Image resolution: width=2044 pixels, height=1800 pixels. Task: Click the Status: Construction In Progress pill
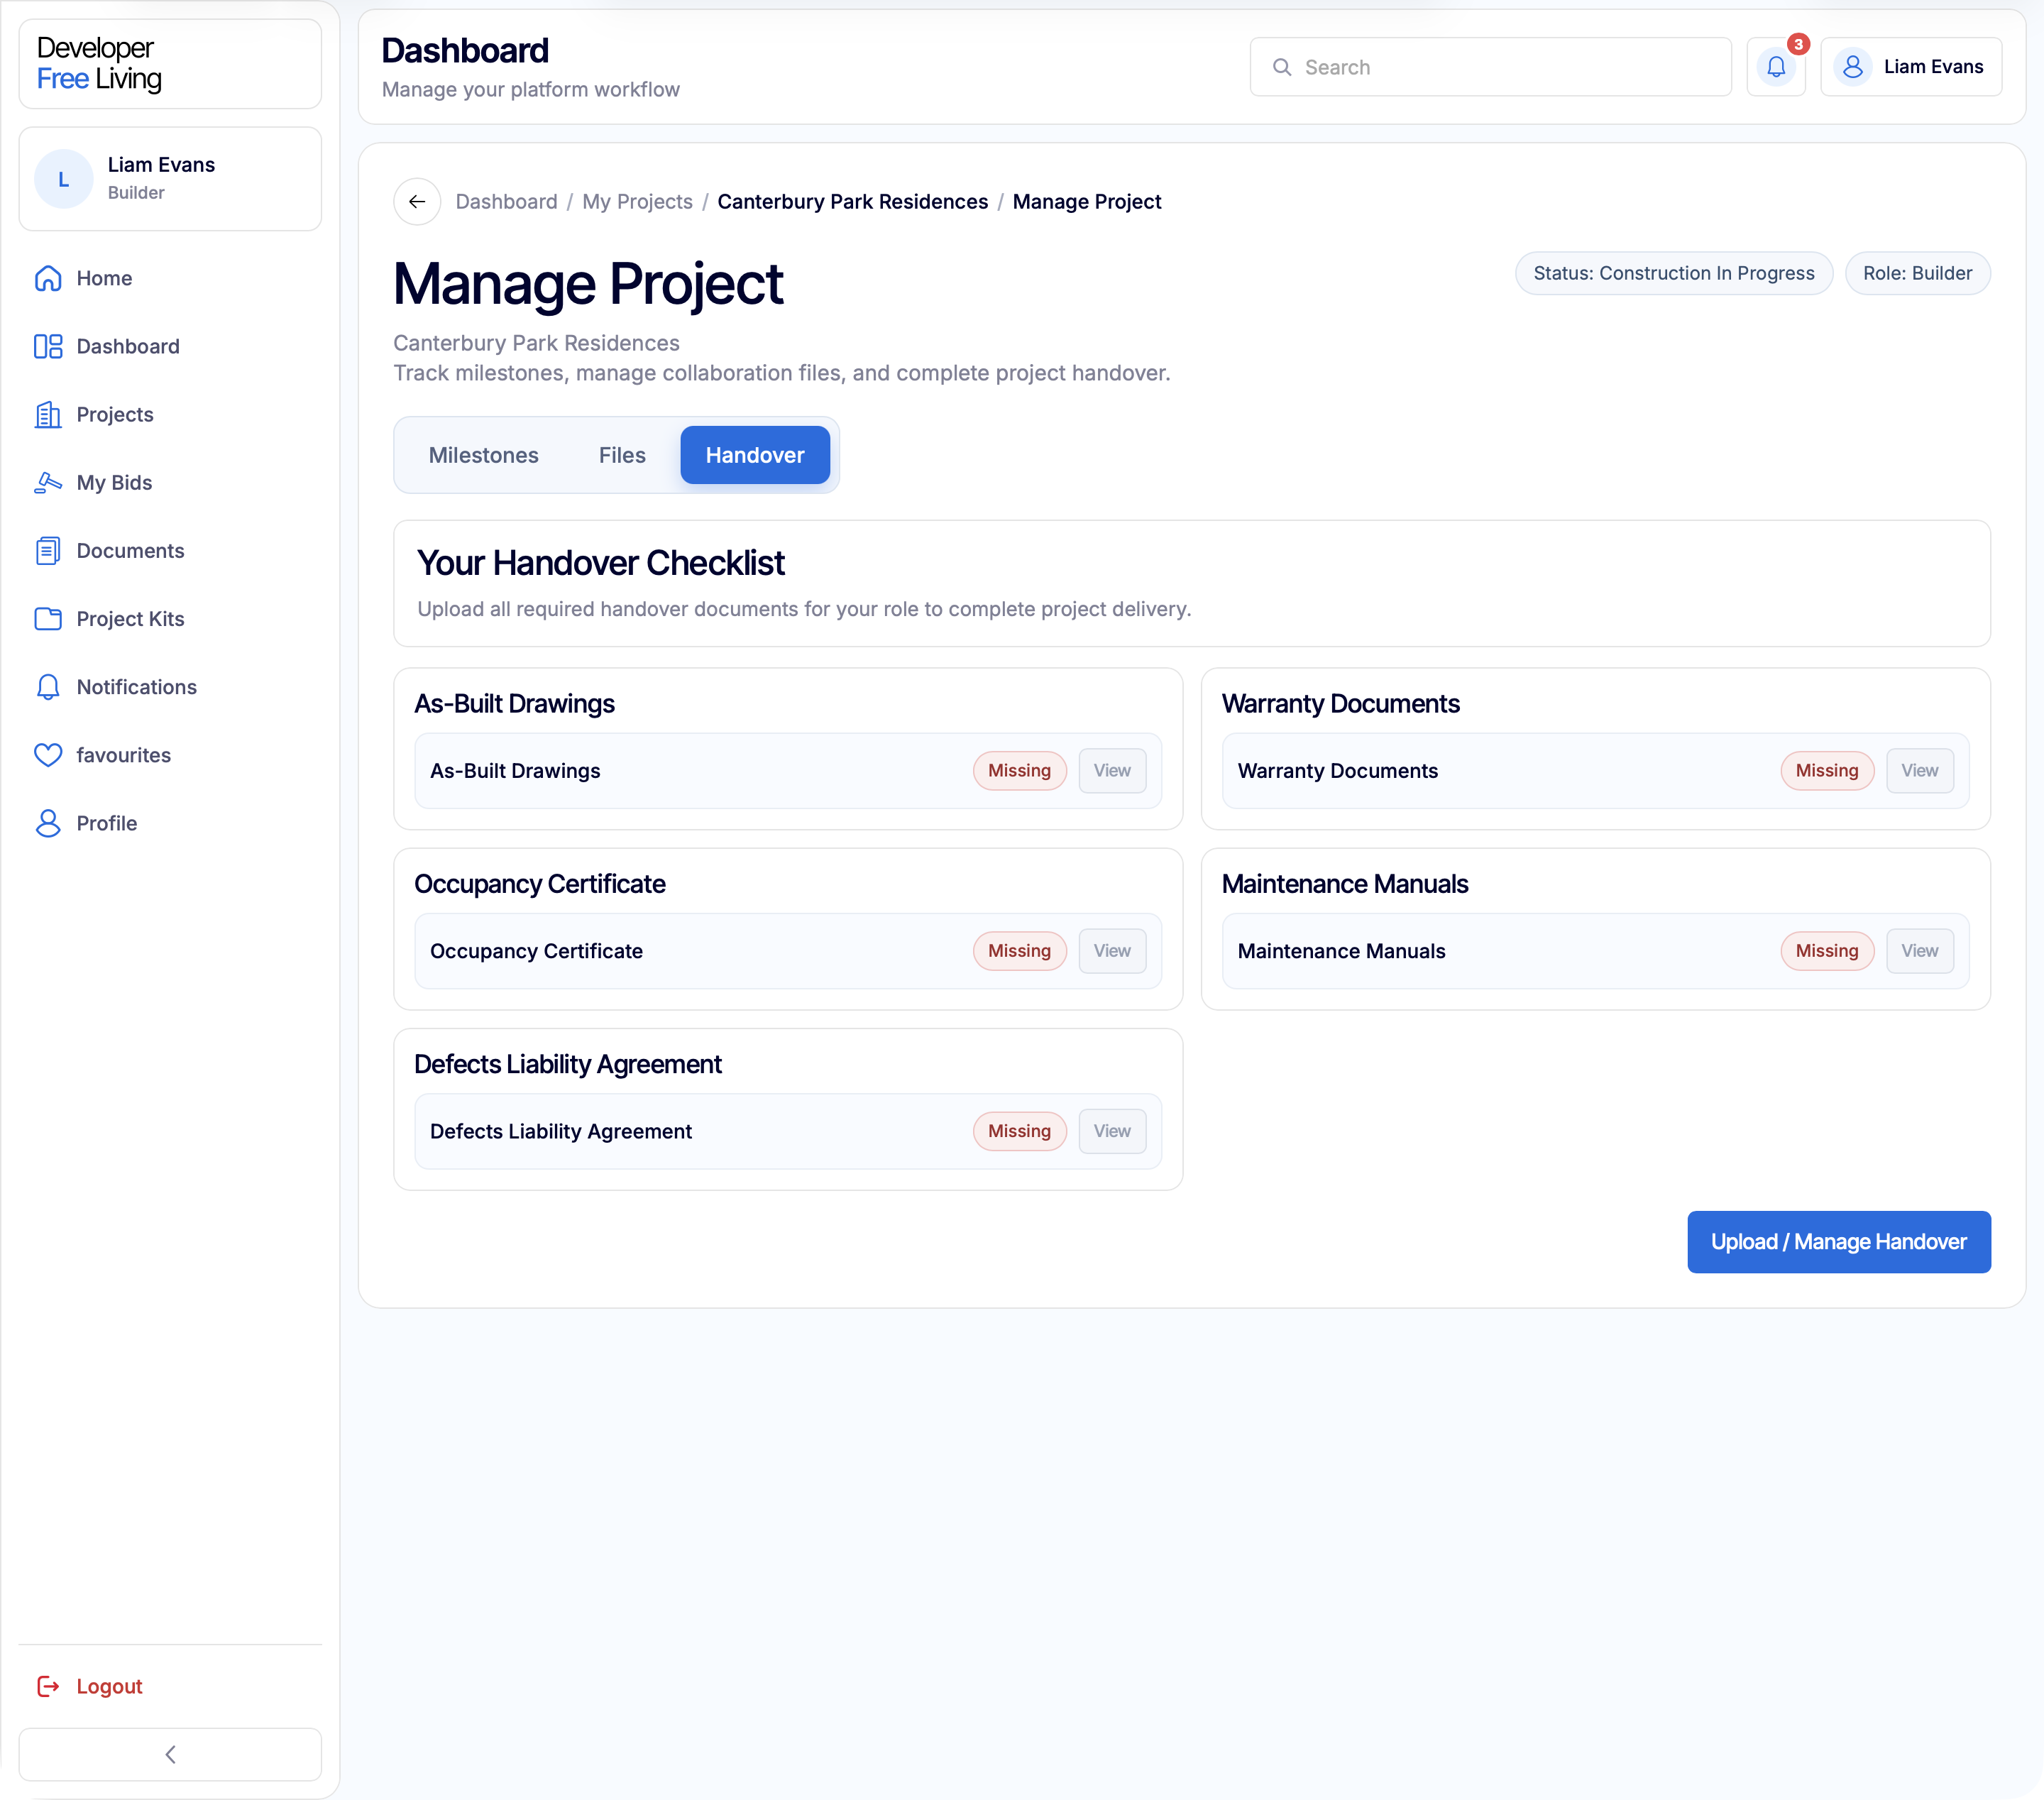pos(1673,274)
